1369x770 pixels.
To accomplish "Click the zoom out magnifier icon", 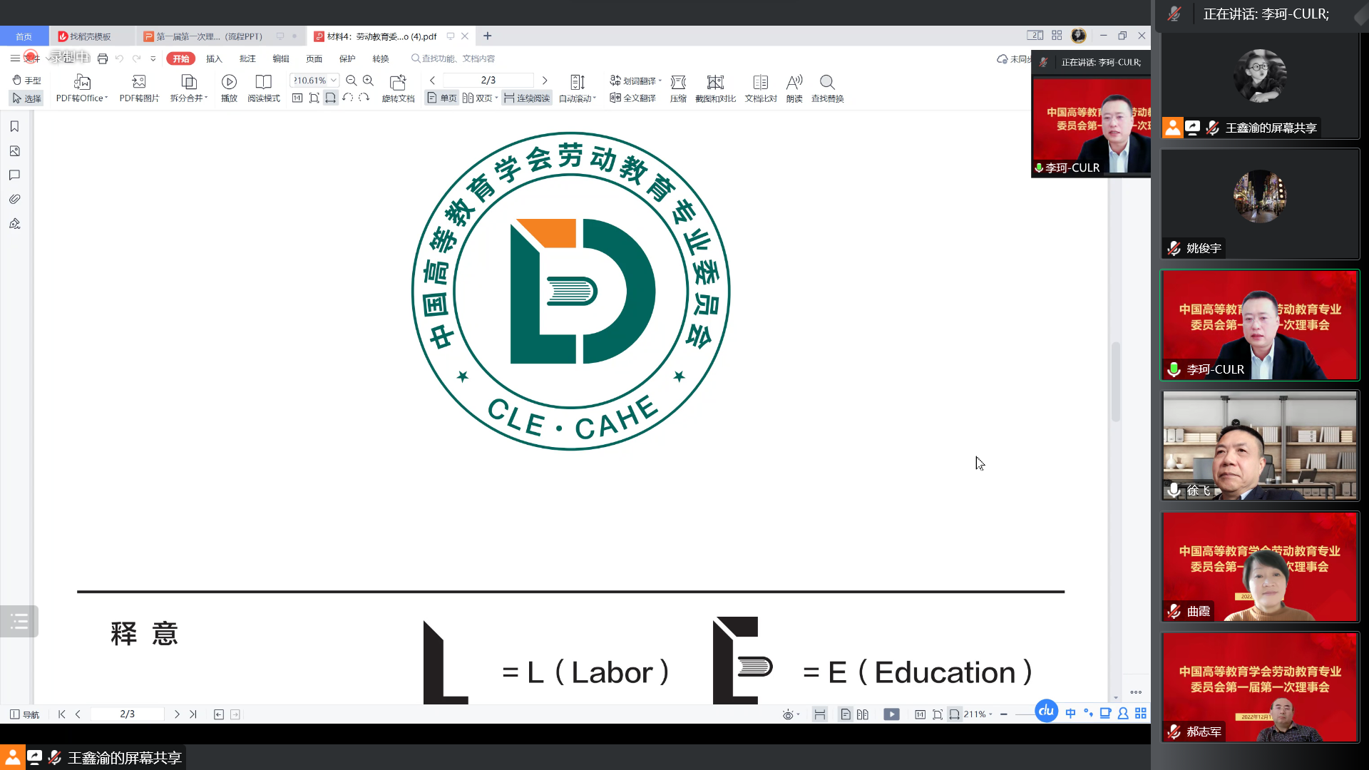I will click(352, 81).
